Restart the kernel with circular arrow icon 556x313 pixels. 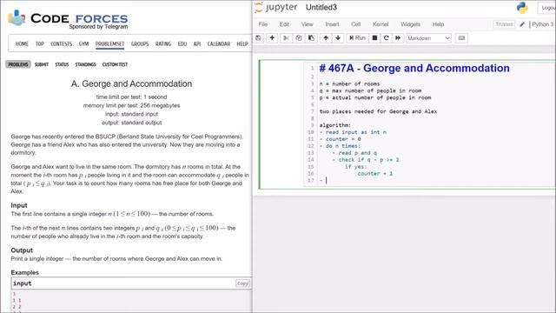386,38
